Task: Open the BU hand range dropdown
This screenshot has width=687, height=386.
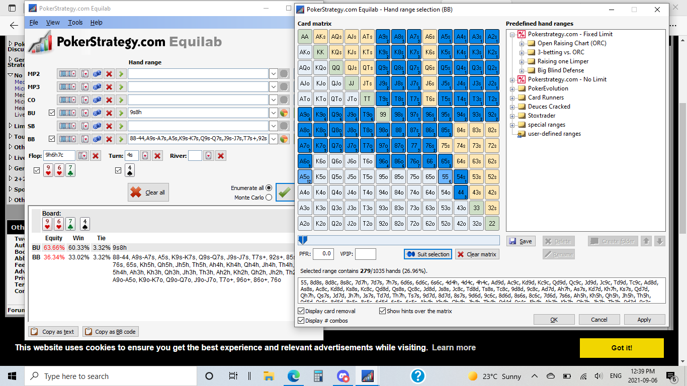Action: point(274,113)
